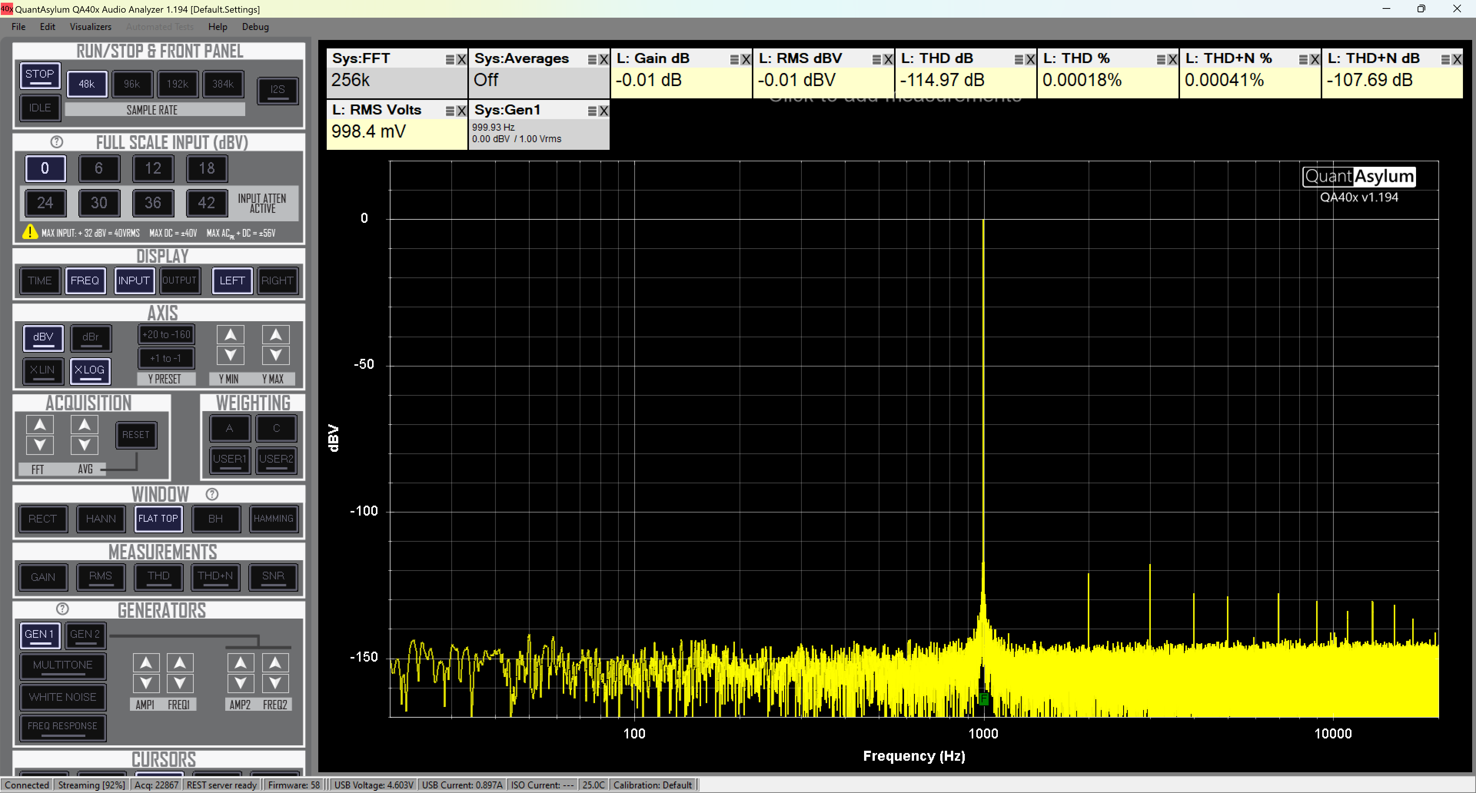
Task: Open the Sys:FFT tile menu icon
Action: click(450, 59)
